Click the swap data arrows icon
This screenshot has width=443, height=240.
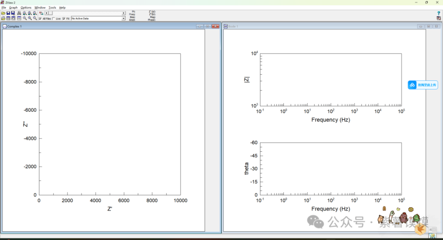[41, 13]
